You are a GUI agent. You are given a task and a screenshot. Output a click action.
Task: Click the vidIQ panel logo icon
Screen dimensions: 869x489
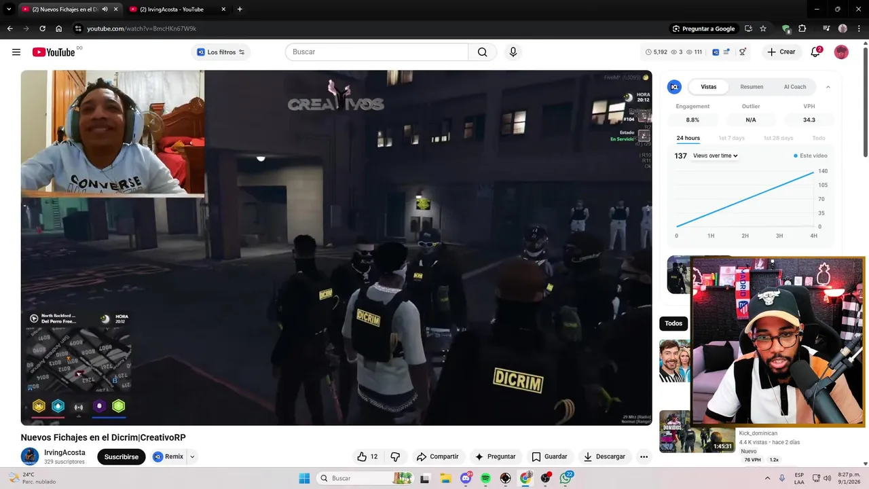674,87
